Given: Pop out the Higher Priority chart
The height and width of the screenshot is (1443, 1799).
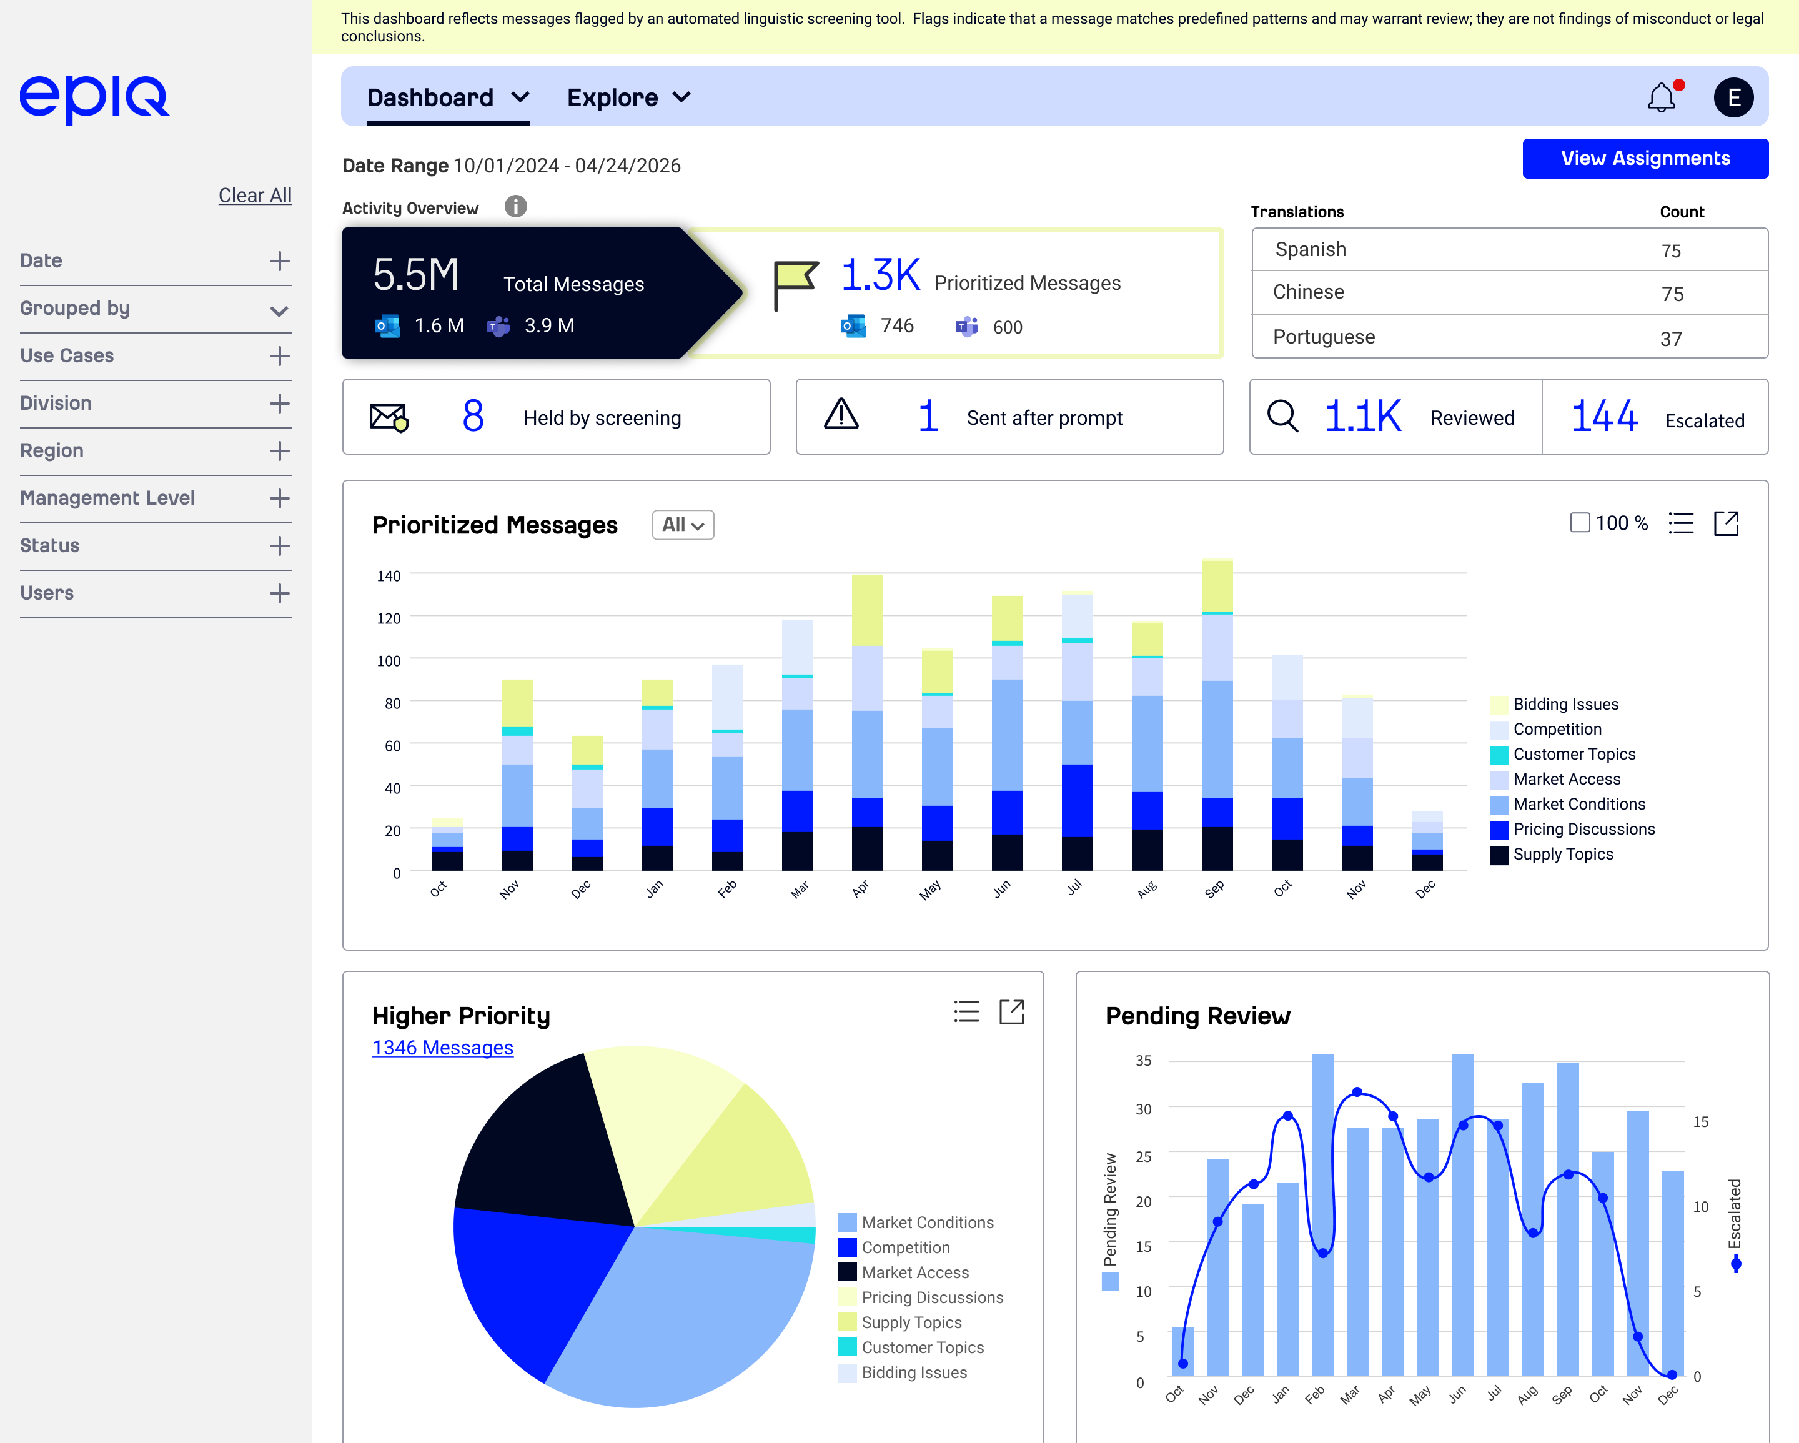Looking at the screenshot, I should tap(1011, 1011).
